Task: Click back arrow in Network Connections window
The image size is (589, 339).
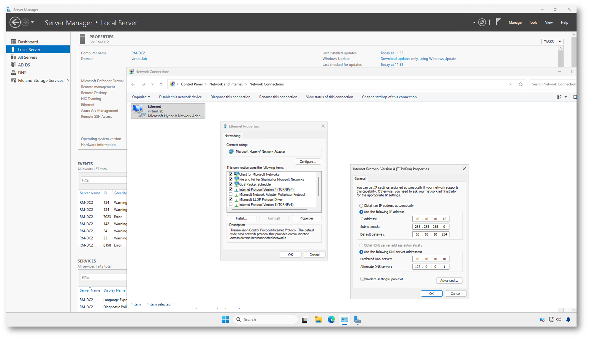Action: pos(133,84)
